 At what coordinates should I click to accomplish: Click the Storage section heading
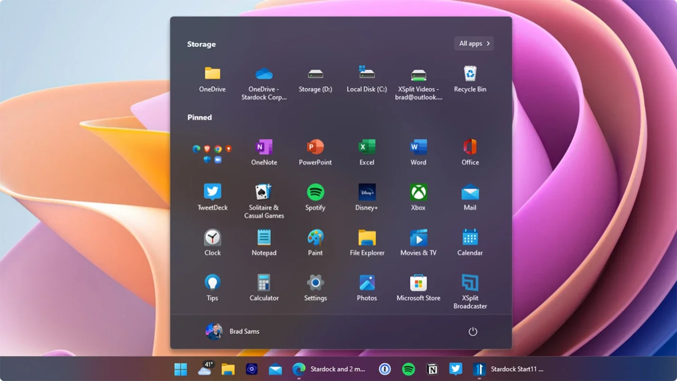point(201,44)
